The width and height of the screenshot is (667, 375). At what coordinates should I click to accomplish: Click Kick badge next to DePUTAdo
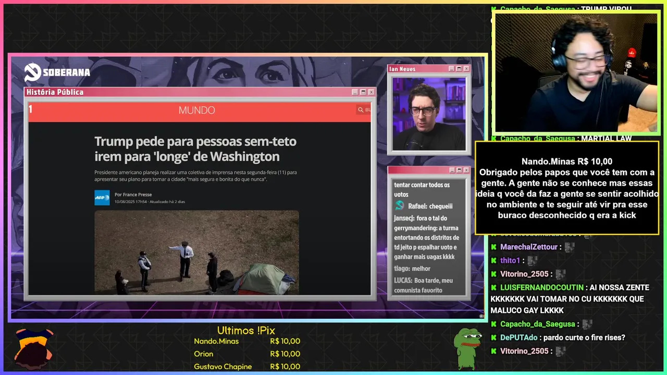coord(493,337)
